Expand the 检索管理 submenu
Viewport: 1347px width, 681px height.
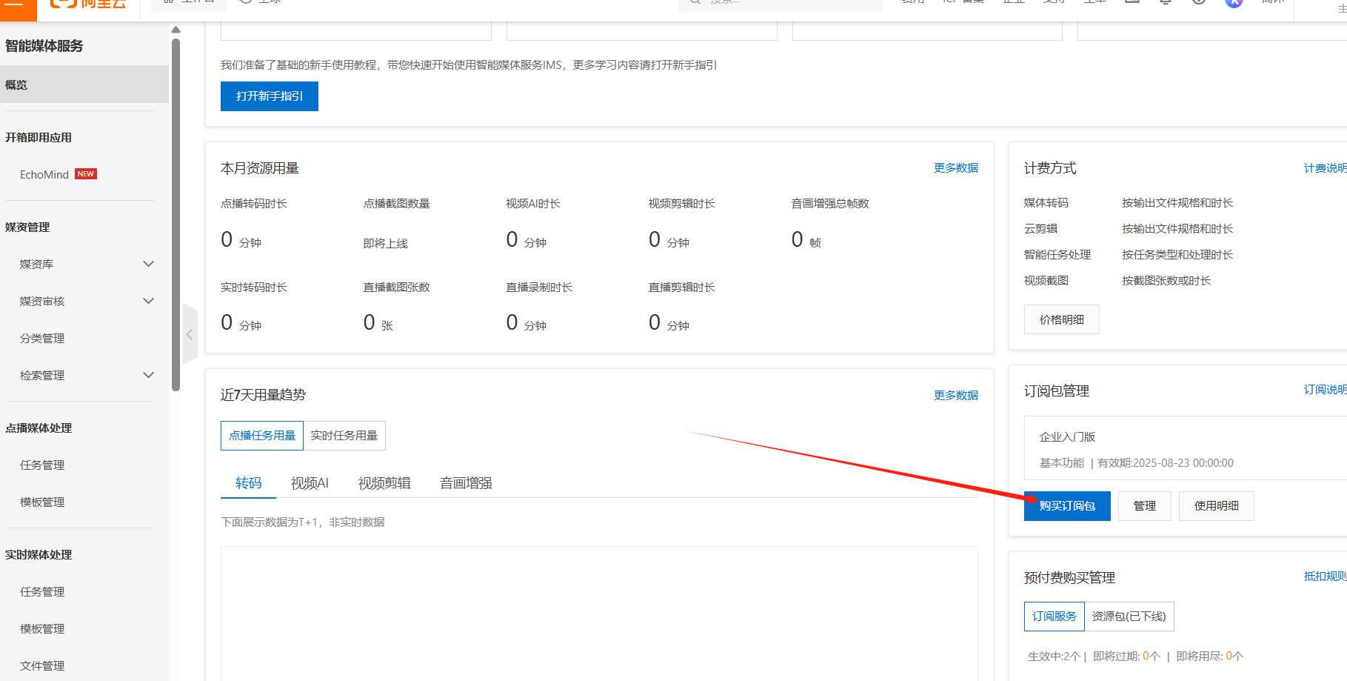tap(148, 376)
